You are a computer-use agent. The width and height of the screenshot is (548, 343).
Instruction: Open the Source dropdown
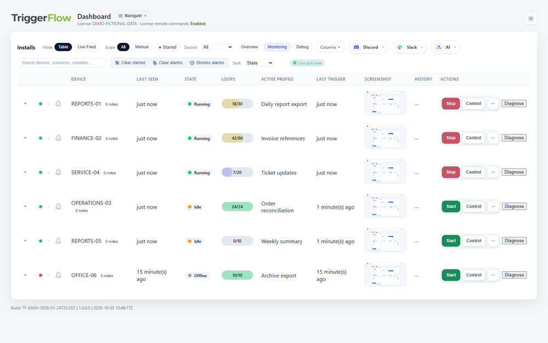(x=218, y=47)
